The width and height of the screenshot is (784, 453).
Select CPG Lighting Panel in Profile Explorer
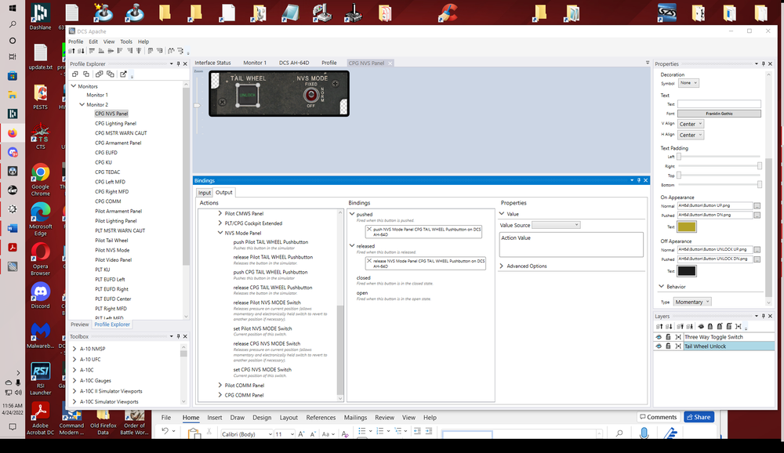(115, 123)
